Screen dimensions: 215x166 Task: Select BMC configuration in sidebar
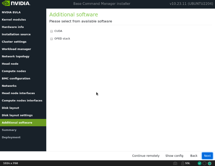click(16, 78)
